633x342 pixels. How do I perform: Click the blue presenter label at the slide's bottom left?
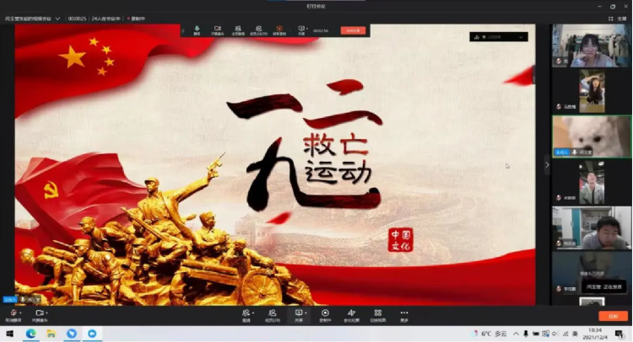[x=9, y=299]
